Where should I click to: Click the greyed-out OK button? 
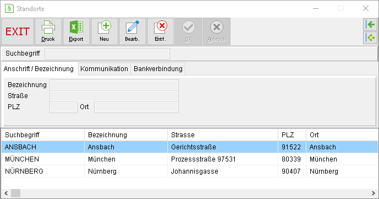tap(189, 31)
